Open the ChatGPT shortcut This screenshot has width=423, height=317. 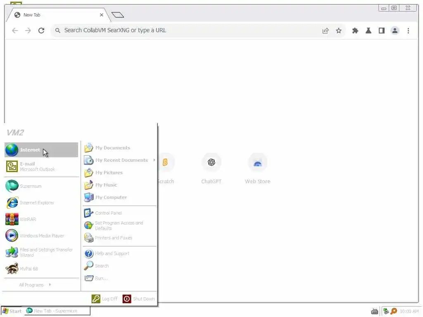(211, 168)
